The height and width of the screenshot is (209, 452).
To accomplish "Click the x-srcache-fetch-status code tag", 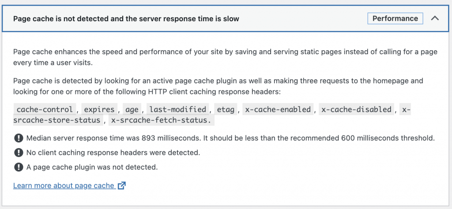I will coord(162,120).
